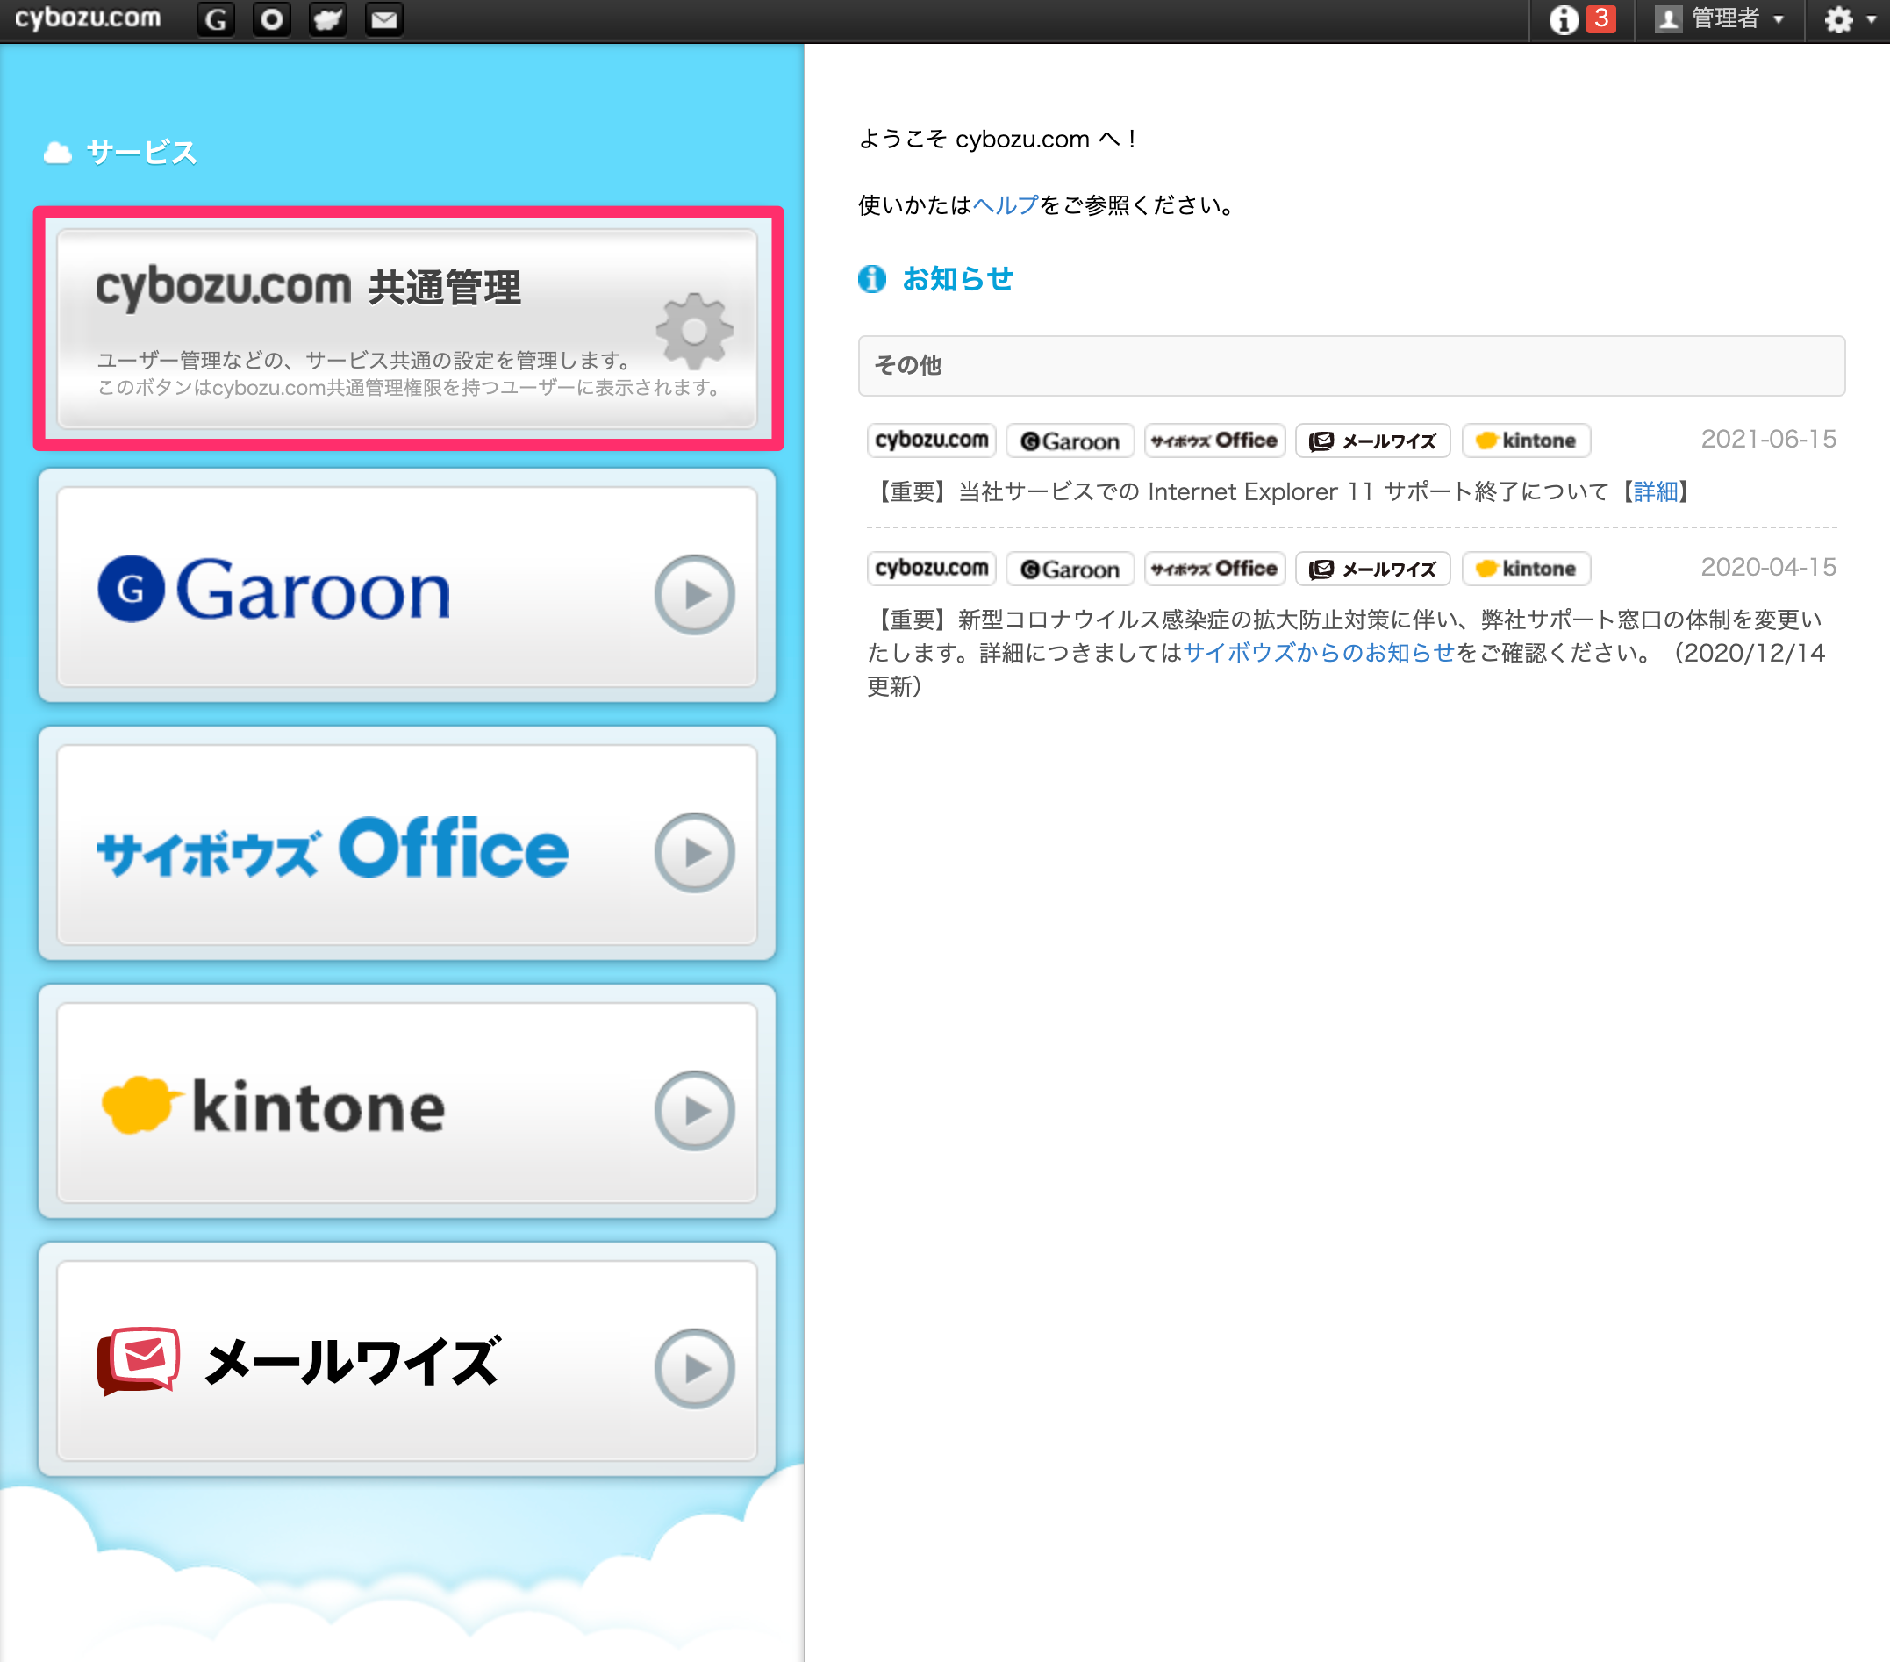Open the header gear settings dropdown
Image resolution: width=1890 pixels, height=1662 pixels.
tap(1849, 19)
